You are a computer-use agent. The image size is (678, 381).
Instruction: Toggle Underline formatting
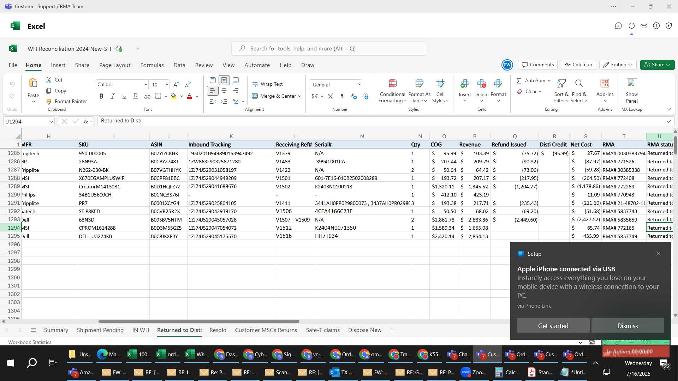(x=124, y=96)
